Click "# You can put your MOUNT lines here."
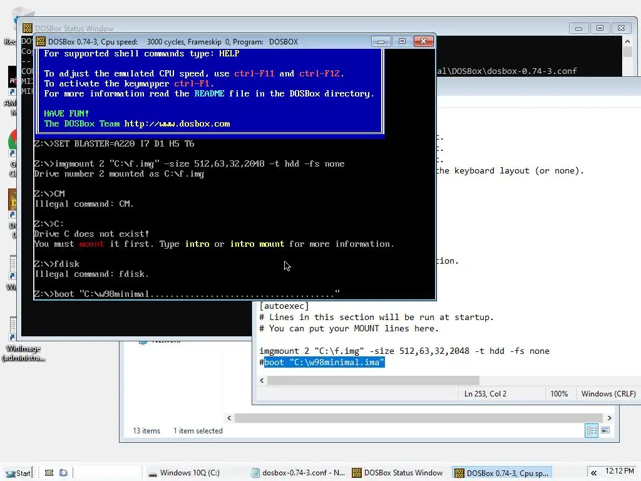Image resolution: width=641 pixels, height=481 pixels. (349, 328)
